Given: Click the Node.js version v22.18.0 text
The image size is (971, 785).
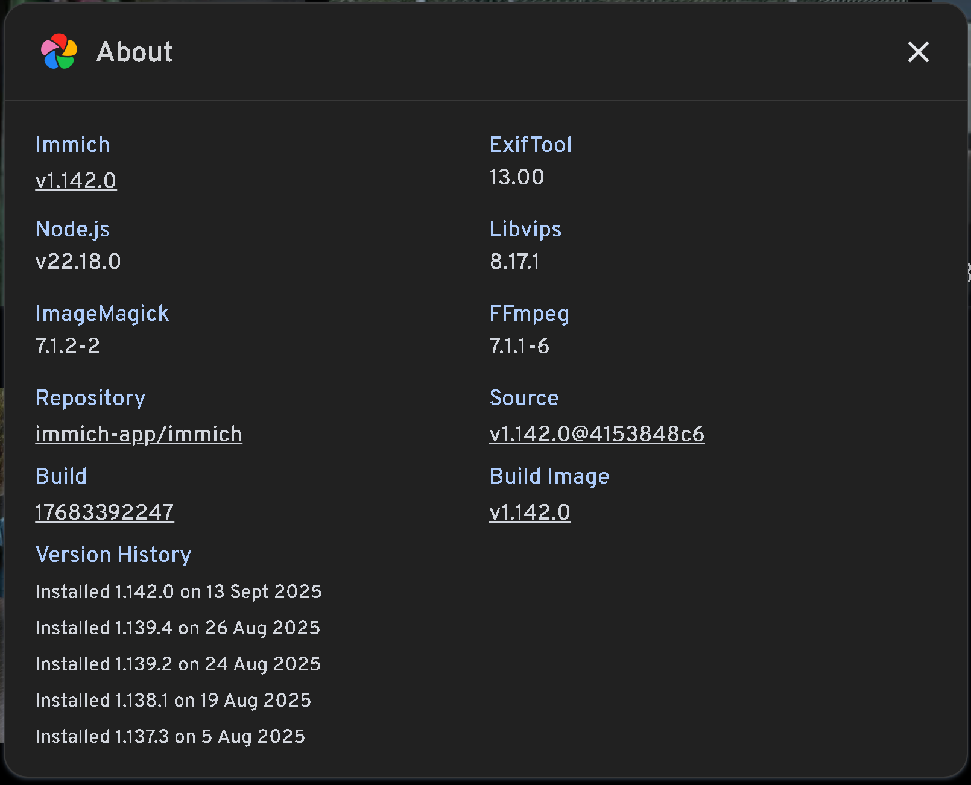Looking at the screenshot, I should pos(78,262).
